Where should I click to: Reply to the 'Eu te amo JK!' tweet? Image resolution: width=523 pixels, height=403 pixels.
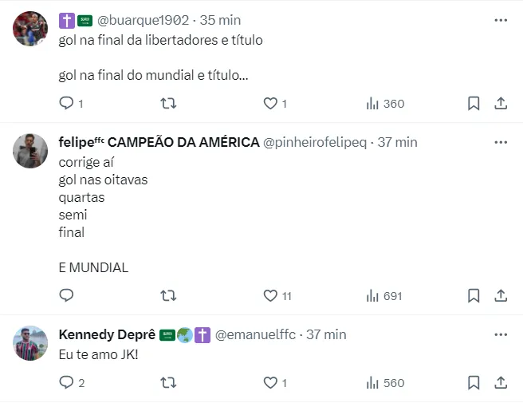pyautogui.click(x=67, y=383)
